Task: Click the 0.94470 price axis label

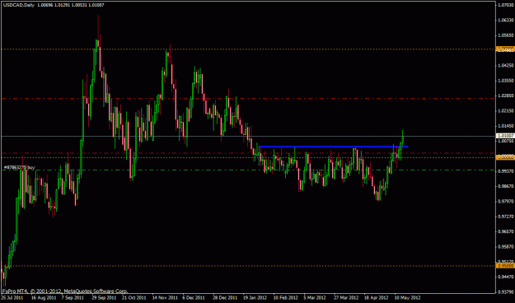Action: tap(506, 277)
